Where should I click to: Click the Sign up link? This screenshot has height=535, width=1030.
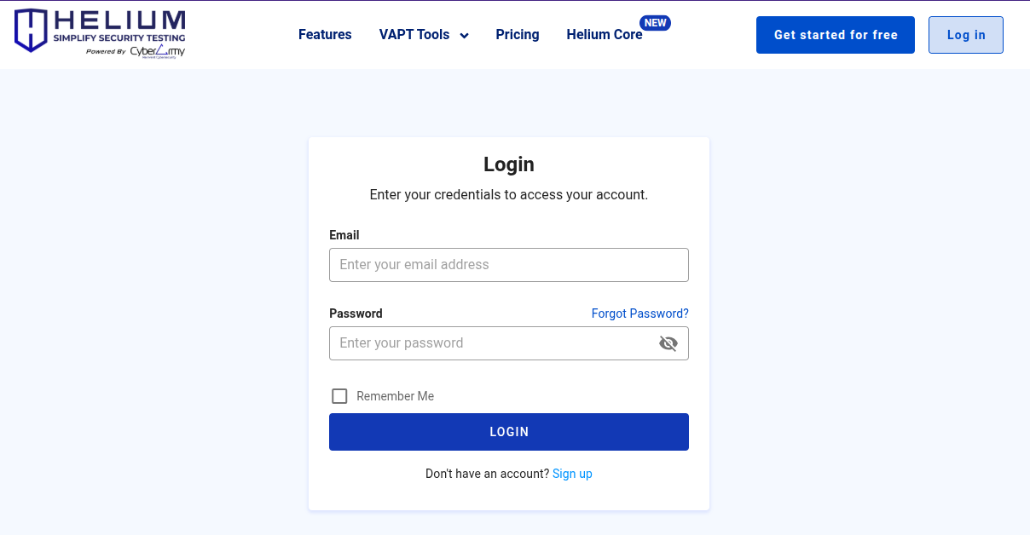[572, 474]
